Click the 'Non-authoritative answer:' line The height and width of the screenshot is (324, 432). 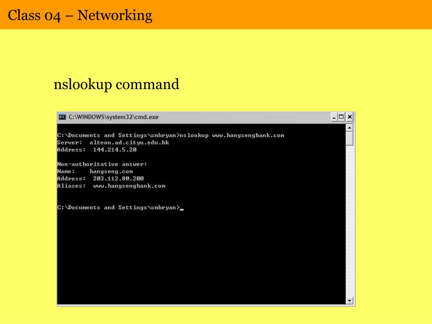click(x=102, y=164)
